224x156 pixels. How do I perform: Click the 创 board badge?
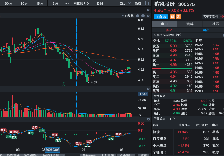click(x=172, y=17)
